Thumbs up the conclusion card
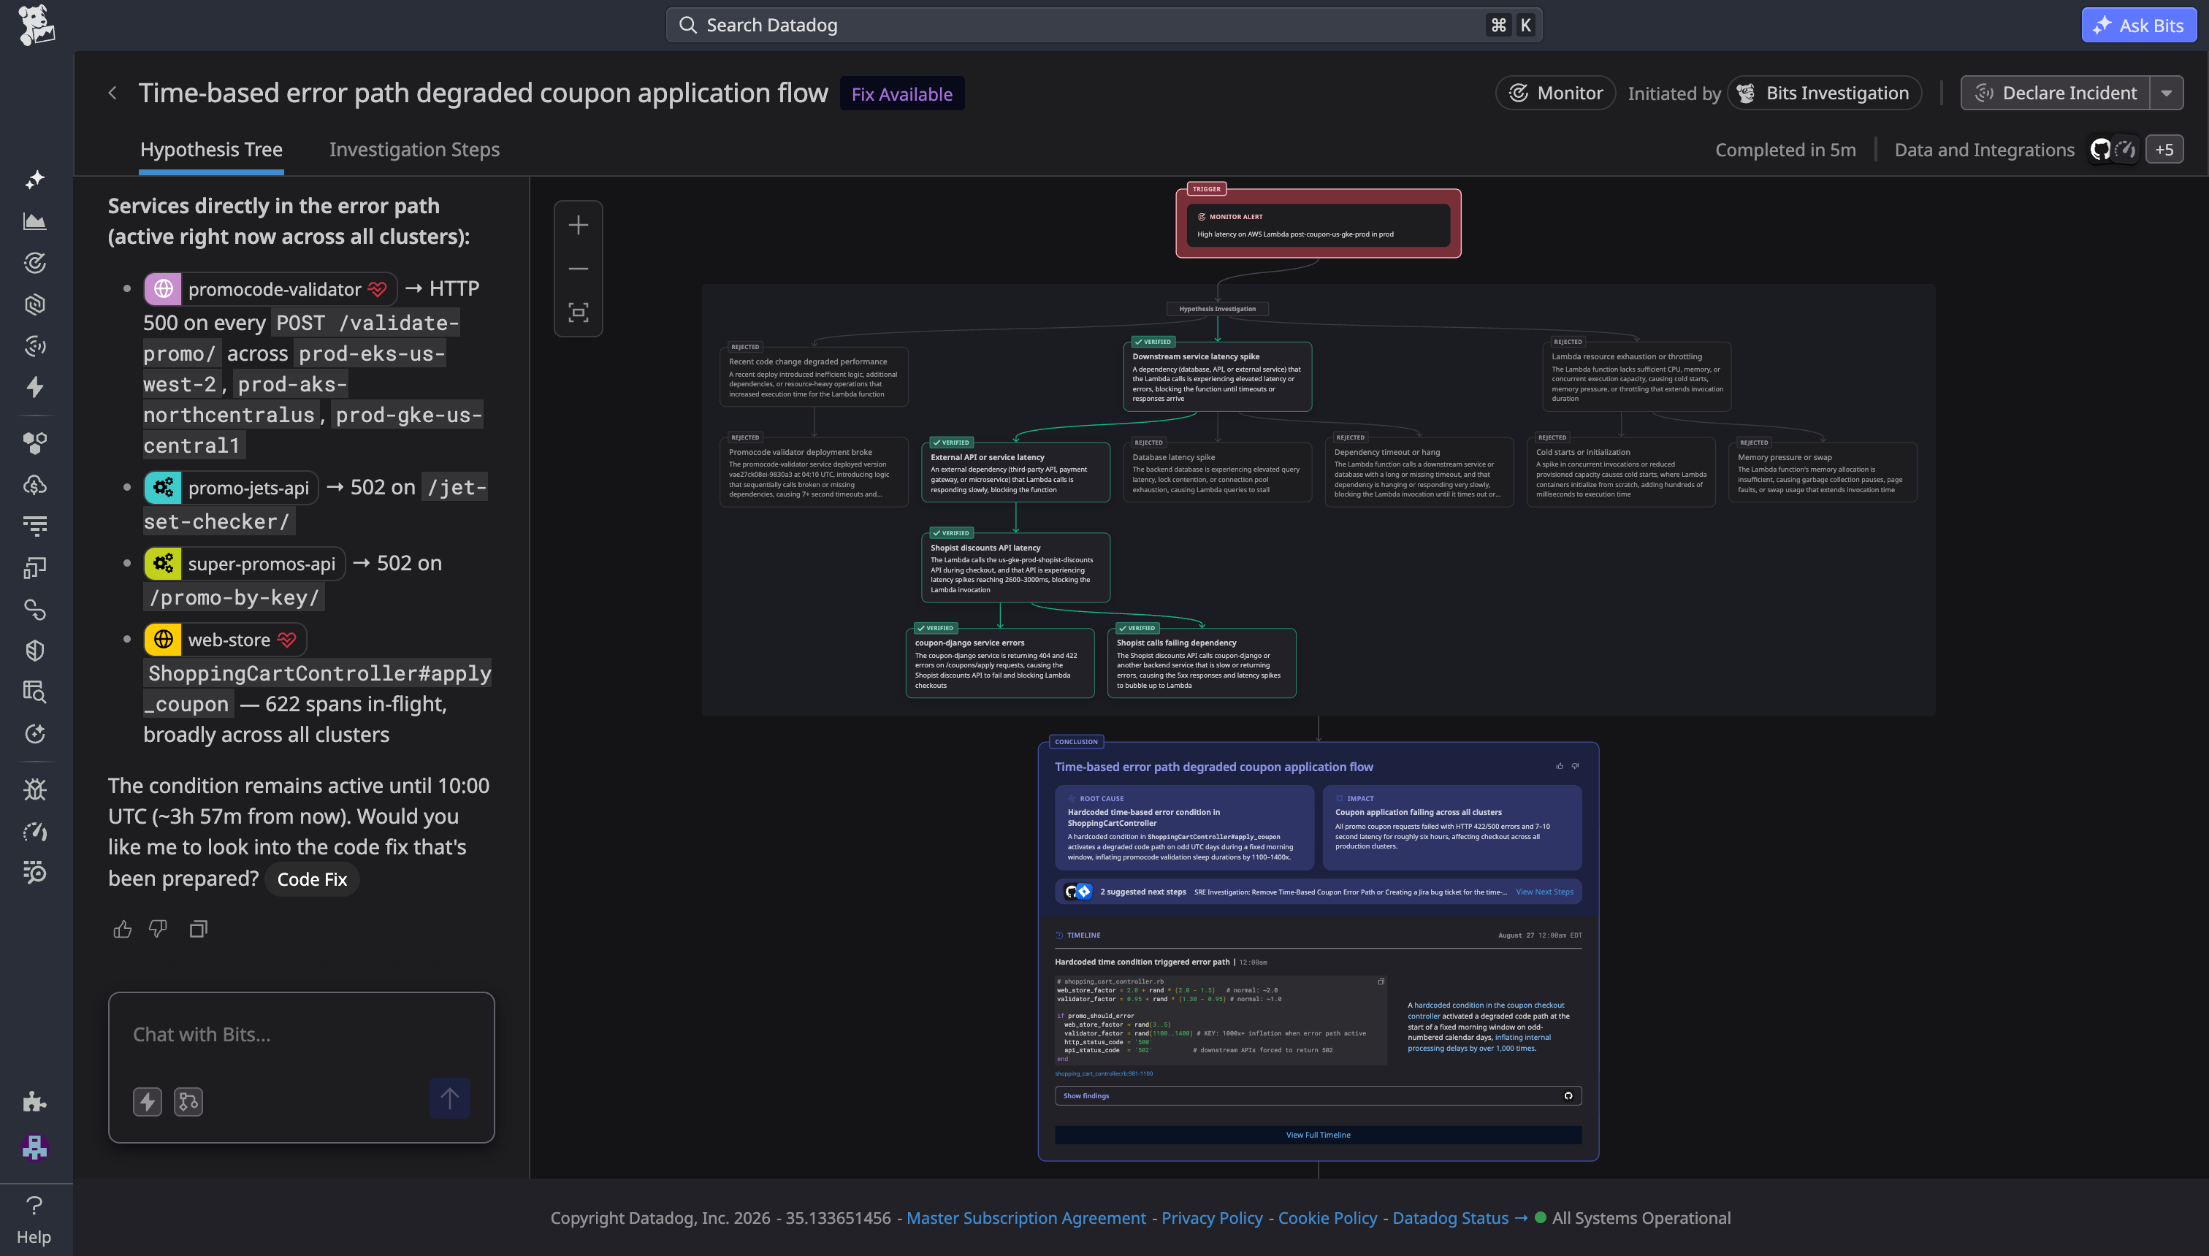 (1560, 766)
